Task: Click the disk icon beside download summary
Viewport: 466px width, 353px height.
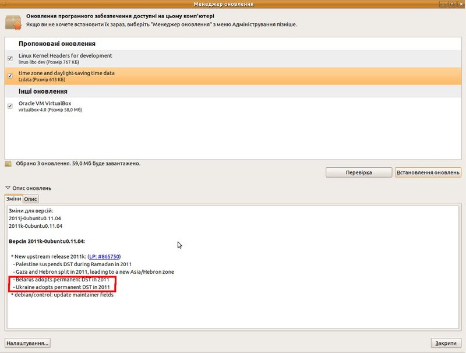Action: click(8, 164)
